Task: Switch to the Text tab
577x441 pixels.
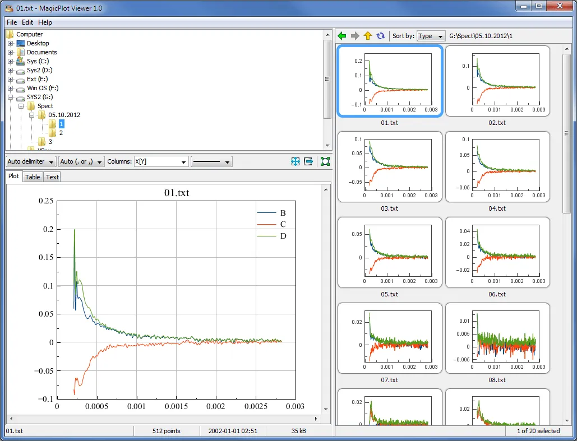Action: 52,177
